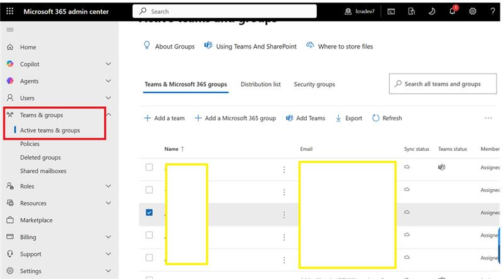Open the app launcher waffle icon
This screenshot has height=279, width=503.
click(x=10, y=11)
